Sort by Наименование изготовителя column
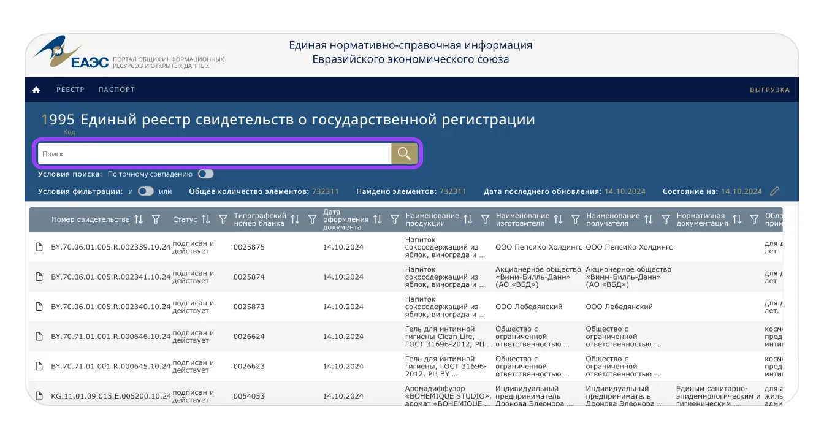824x439 pixels. tap(558, 219)
